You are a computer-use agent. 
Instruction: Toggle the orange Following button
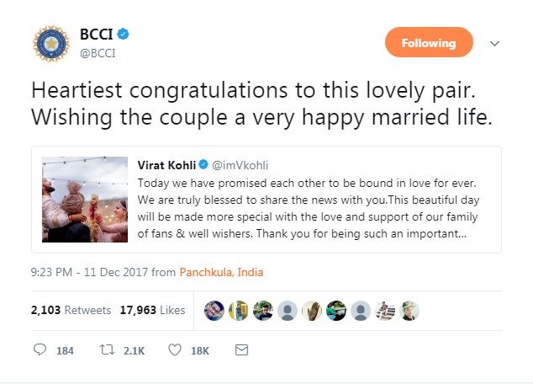pos(429,42)
